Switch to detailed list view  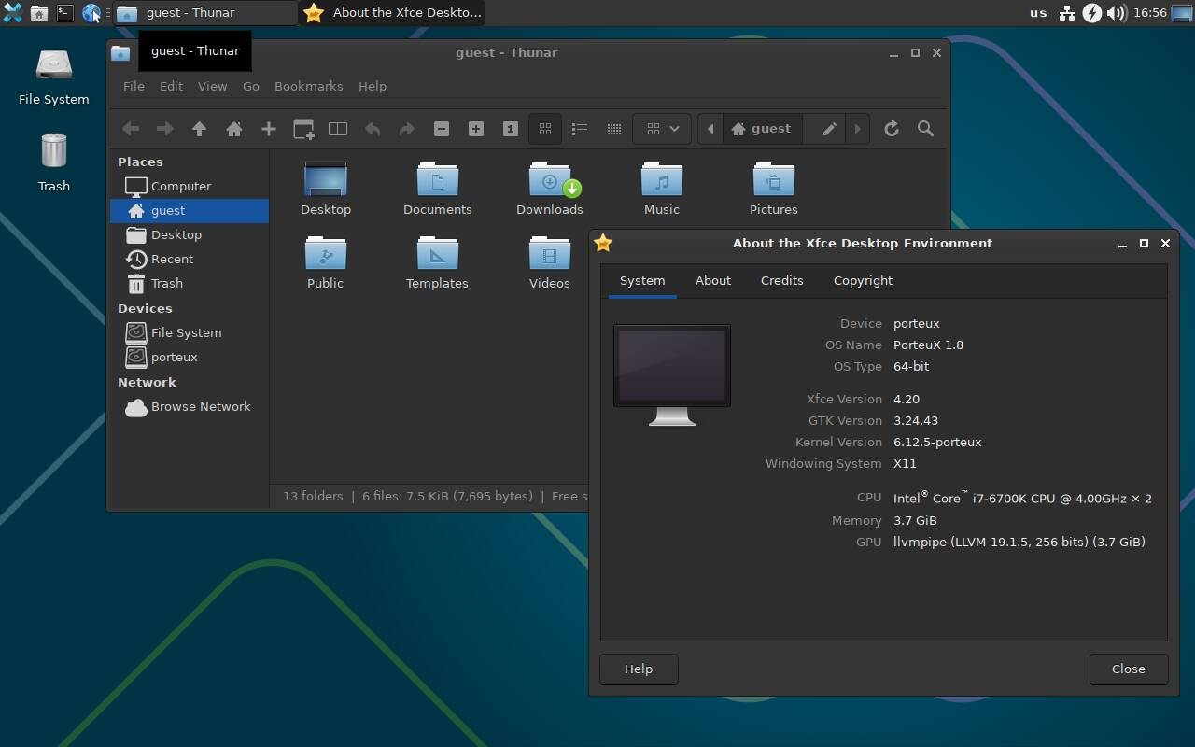pos(580,129)
